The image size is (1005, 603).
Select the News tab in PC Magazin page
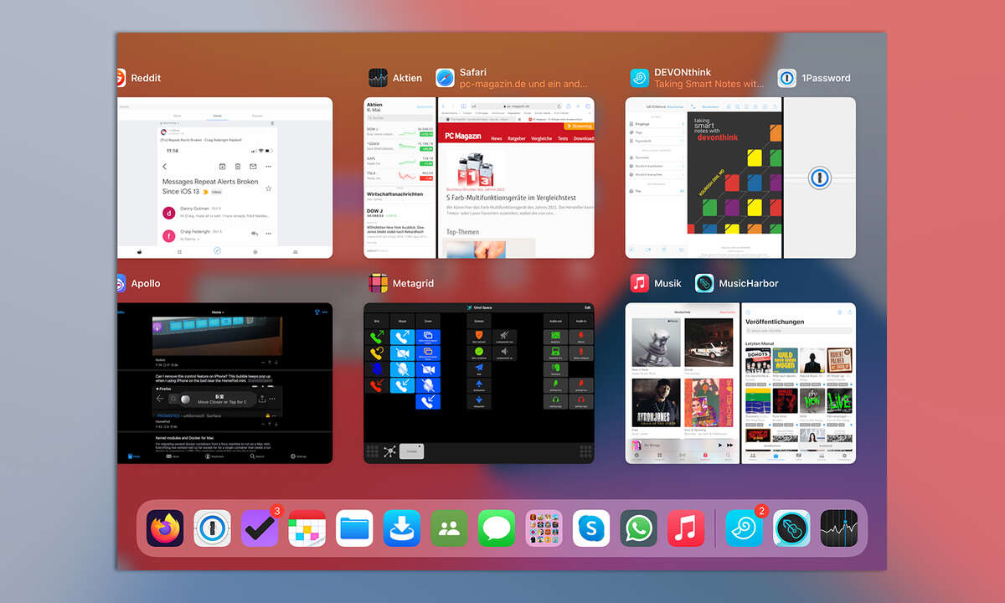coord(497,138)
